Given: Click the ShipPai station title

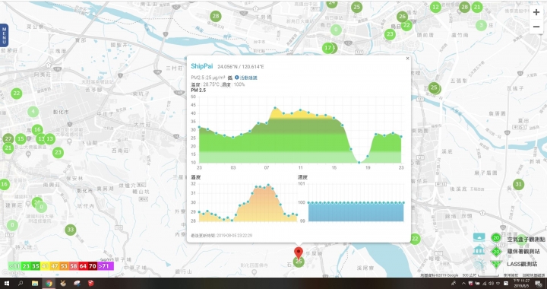Looking at the screenshot, I should click(201, 66).
